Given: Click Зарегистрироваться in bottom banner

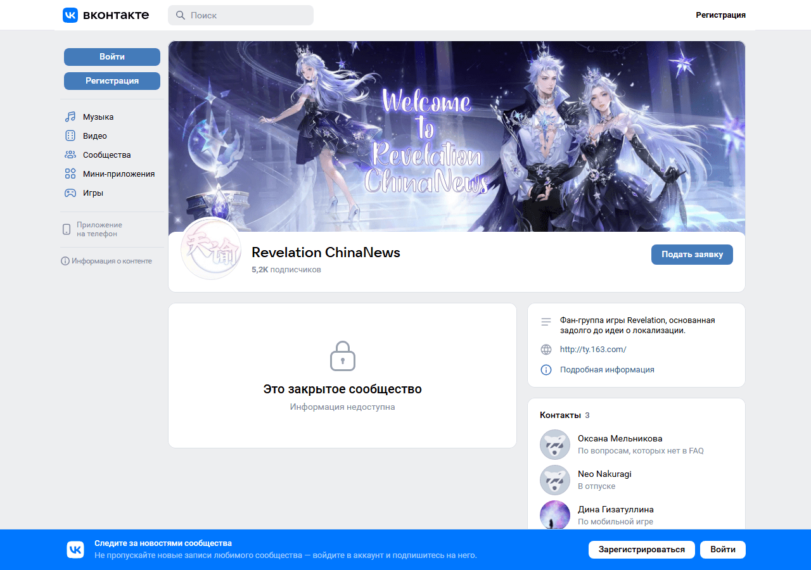Looking at the screenshot, I should pyautogui.click(x=642, y=550).
